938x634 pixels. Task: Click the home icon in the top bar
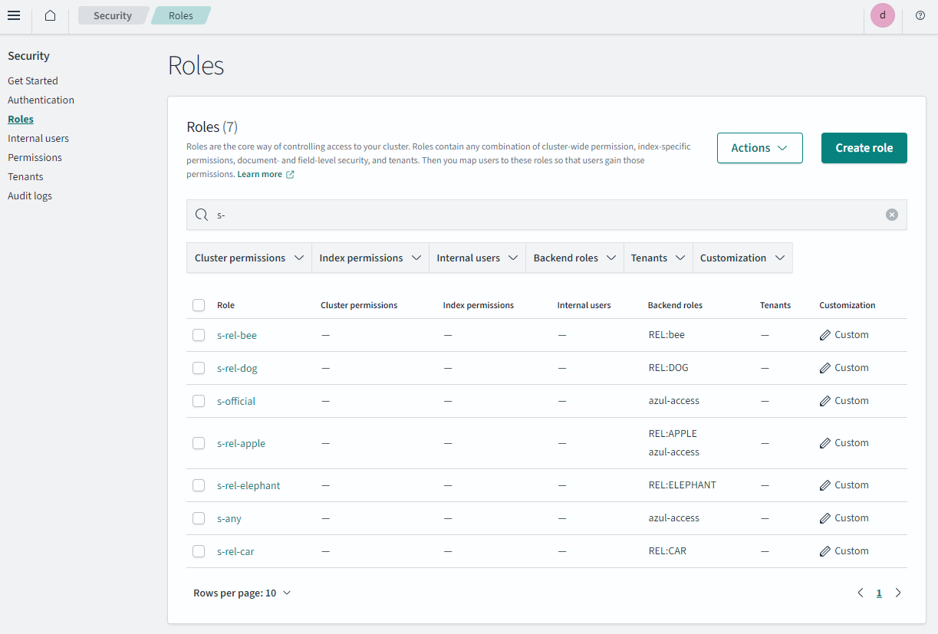(x=49, y=15)
